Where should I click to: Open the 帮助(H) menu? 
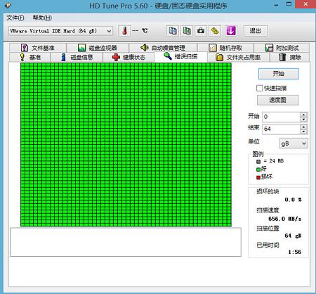(42, 18)
